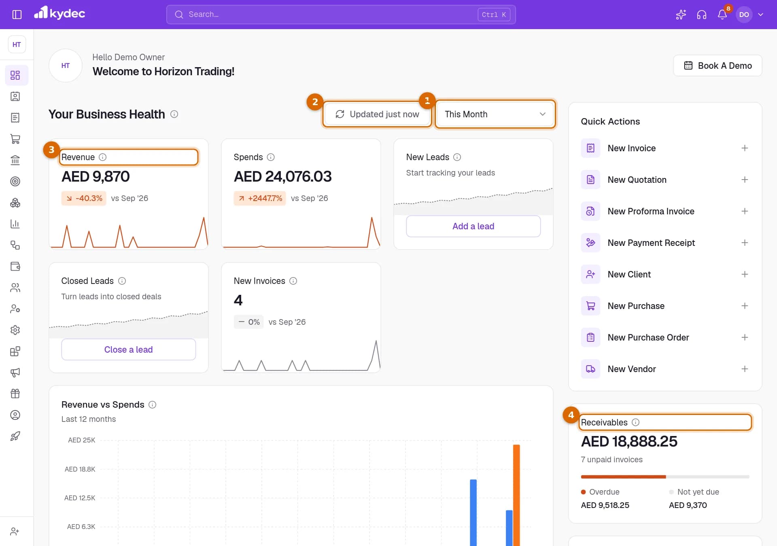Click the New Invoices count 4

[x=238, y=300]
